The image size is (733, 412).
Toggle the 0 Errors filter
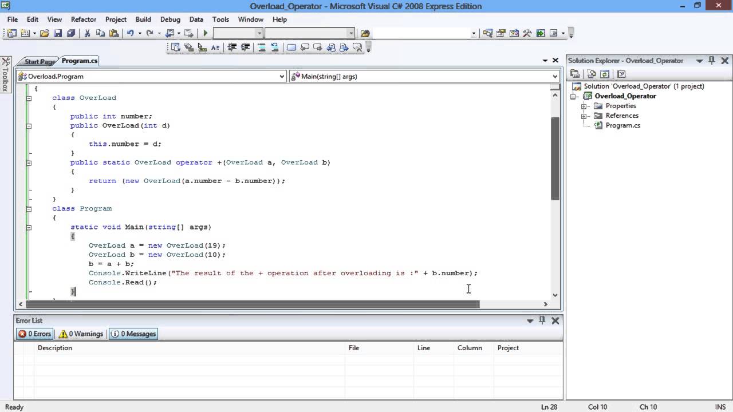[35, 334]
